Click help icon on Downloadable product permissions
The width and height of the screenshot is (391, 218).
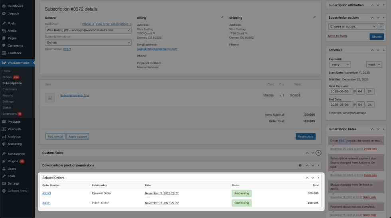point(300,165)
